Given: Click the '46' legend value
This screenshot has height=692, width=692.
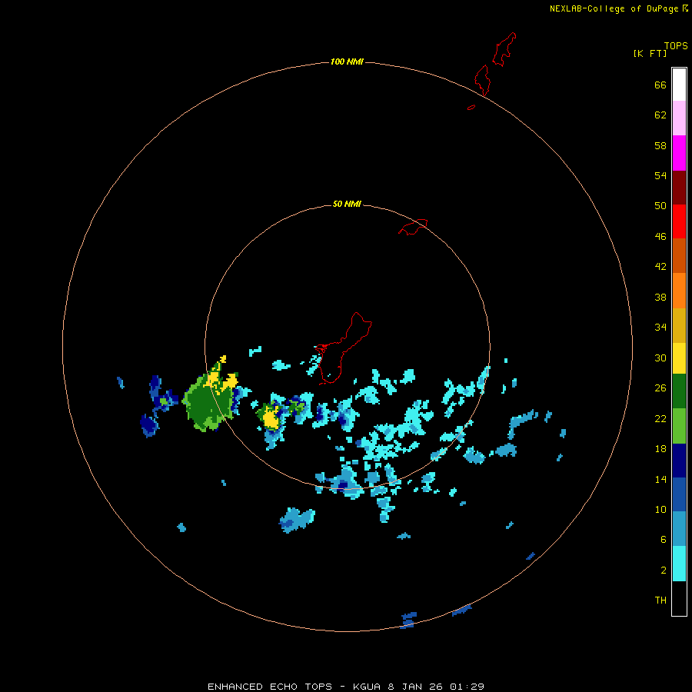Looking at the screenshot, I should [660, 236].
